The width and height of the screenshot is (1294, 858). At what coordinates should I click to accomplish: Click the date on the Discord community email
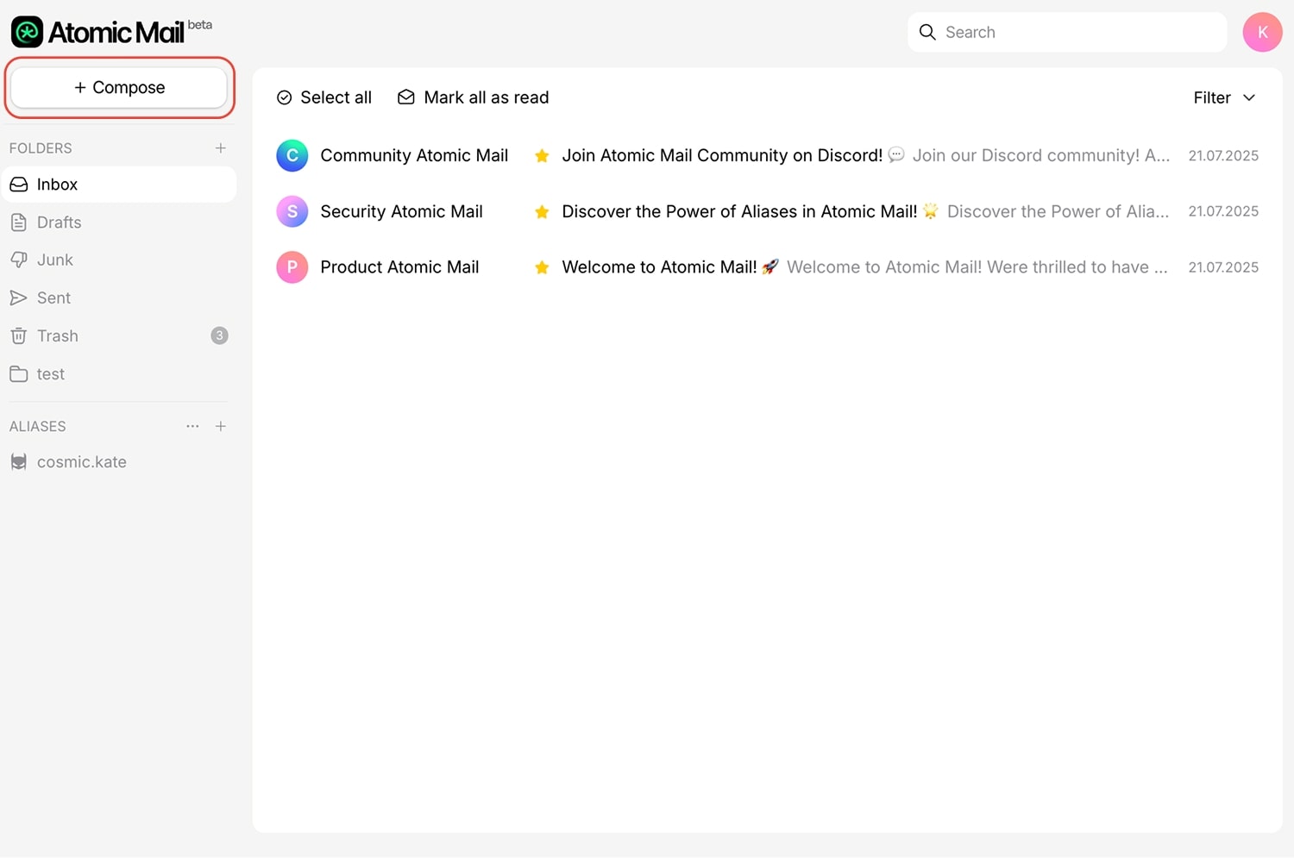(x=1223, y=155)
